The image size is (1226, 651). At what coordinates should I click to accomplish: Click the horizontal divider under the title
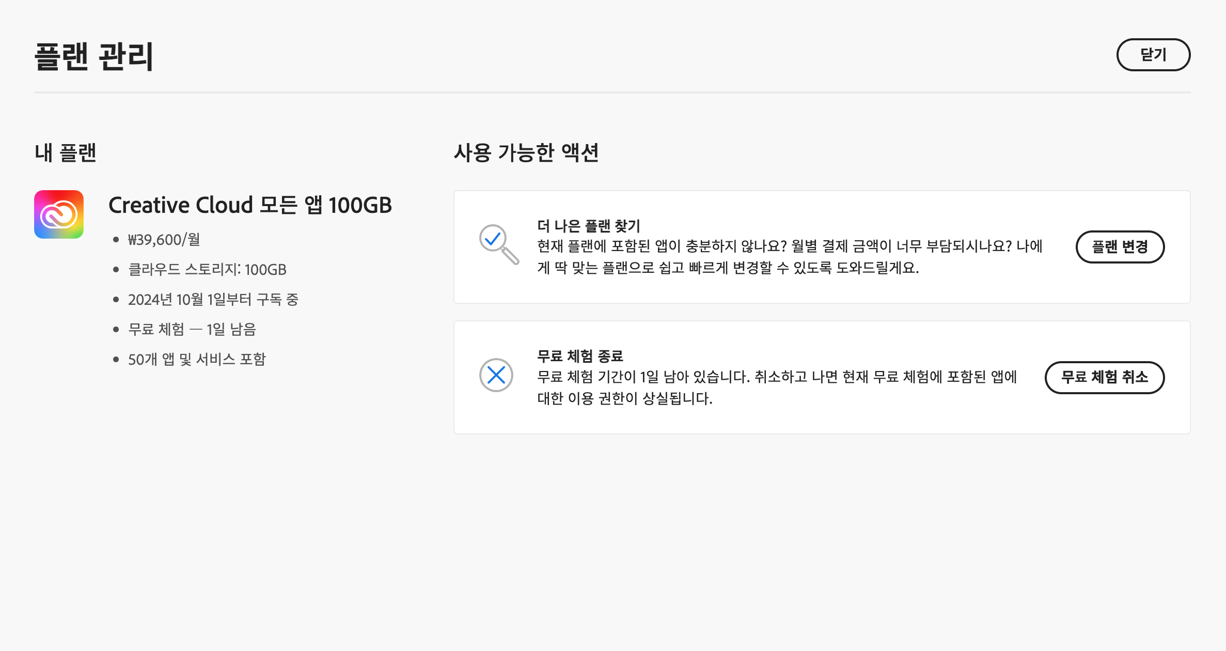pos(612,92)
